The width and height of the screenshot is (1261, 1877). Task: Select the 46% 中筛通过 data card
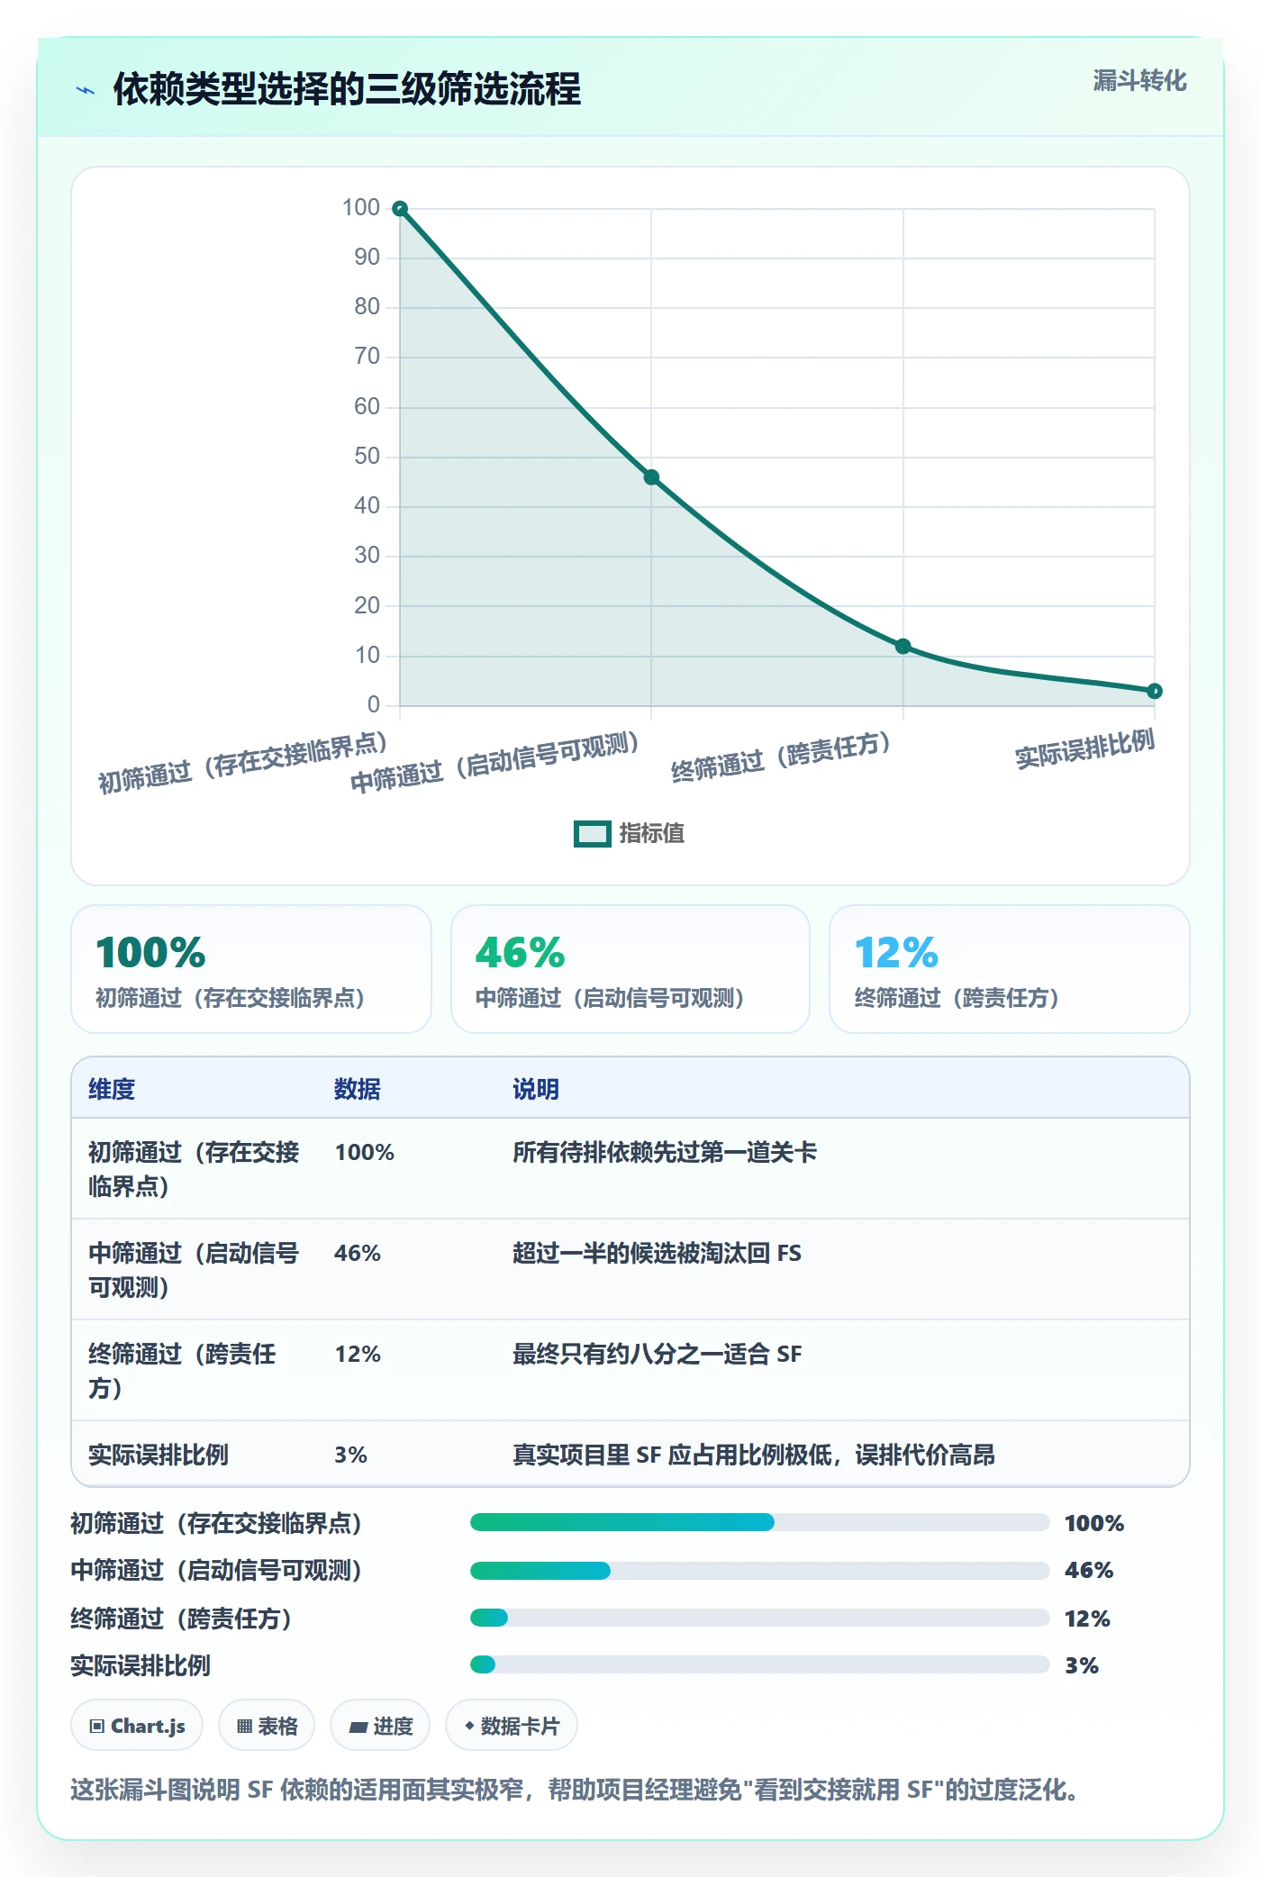click(x=630, y=969)
